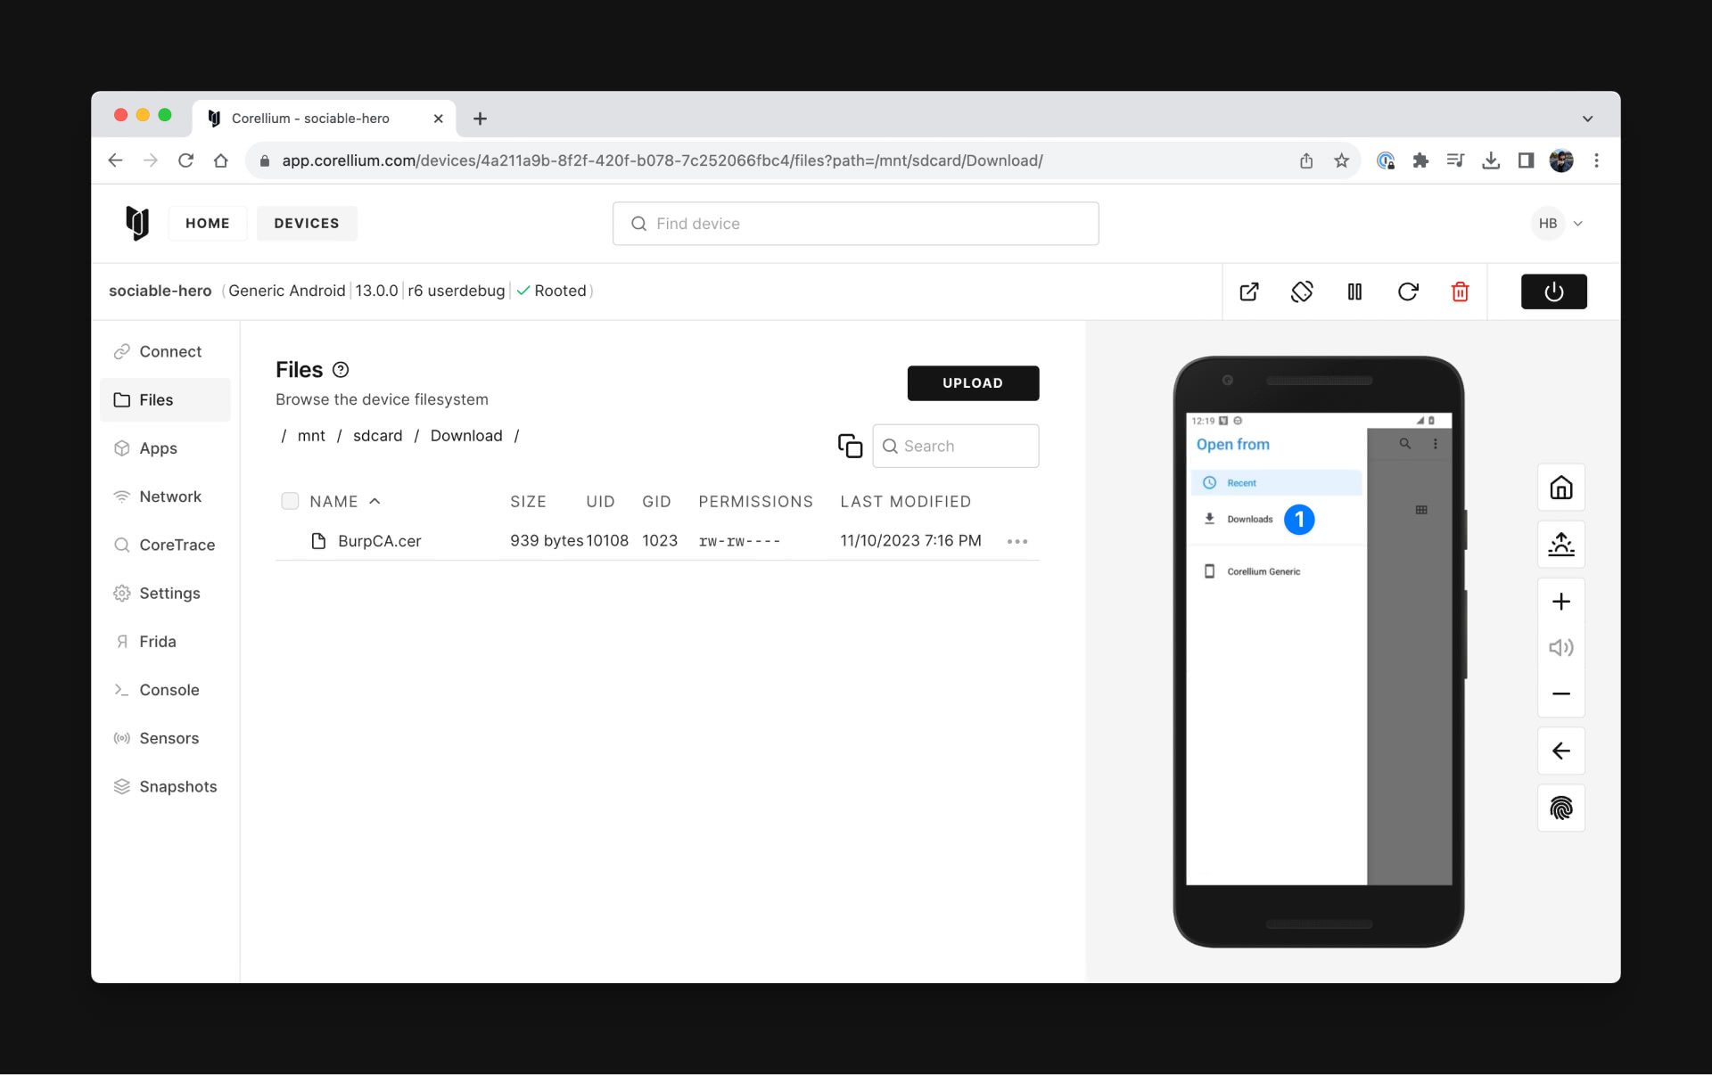Power off the device
The height and width of the screenshot is (1075, 1712).
tap(1553, 291)
